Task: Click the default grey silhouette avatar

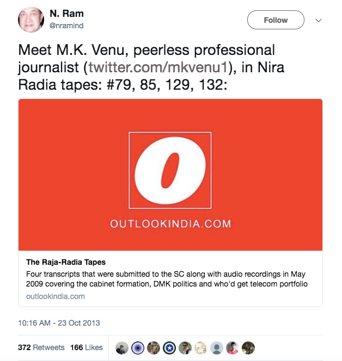Action: 217,348
